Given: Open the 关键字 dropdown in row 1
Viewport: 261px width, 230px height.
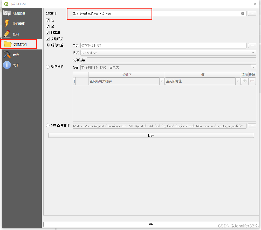Looking at the screenshot, I should [161, 81].
